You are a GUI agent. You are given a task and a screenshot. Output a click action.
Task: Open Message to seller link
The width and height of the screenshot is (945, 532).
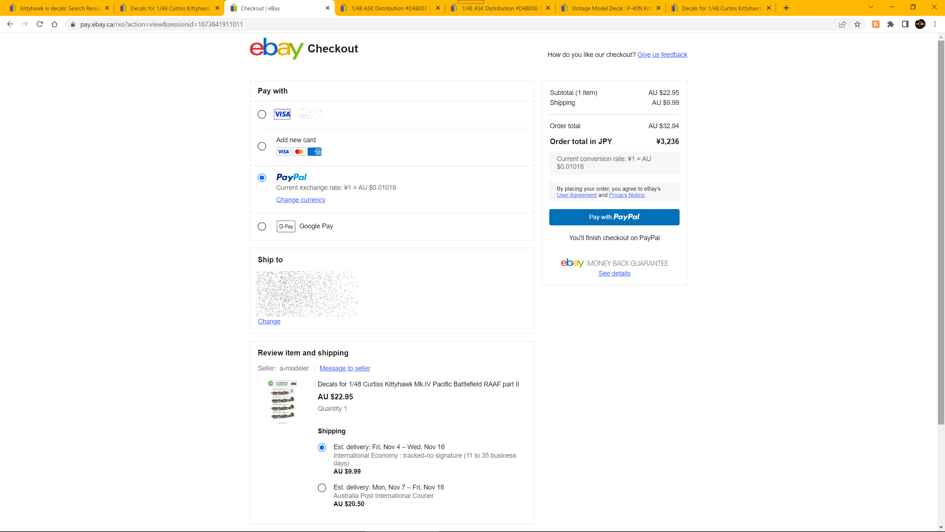point(345,368)
